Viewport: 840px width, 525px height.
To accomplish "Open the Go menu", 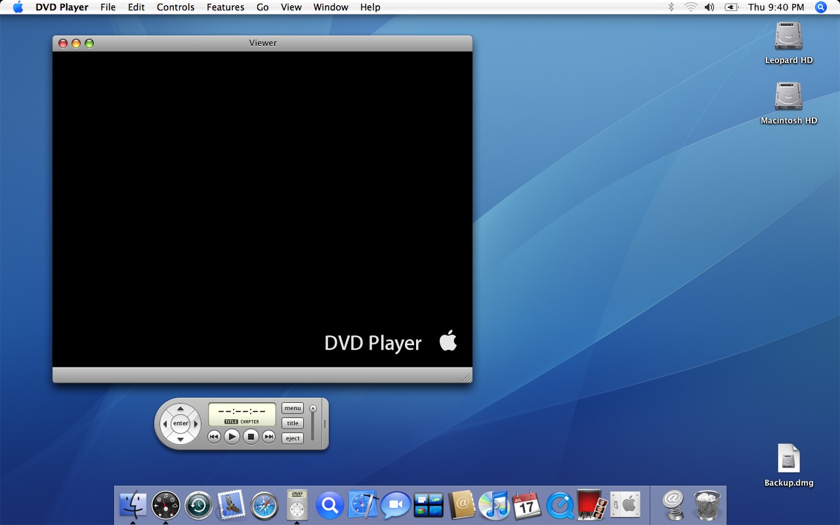I will pos(262,7).
